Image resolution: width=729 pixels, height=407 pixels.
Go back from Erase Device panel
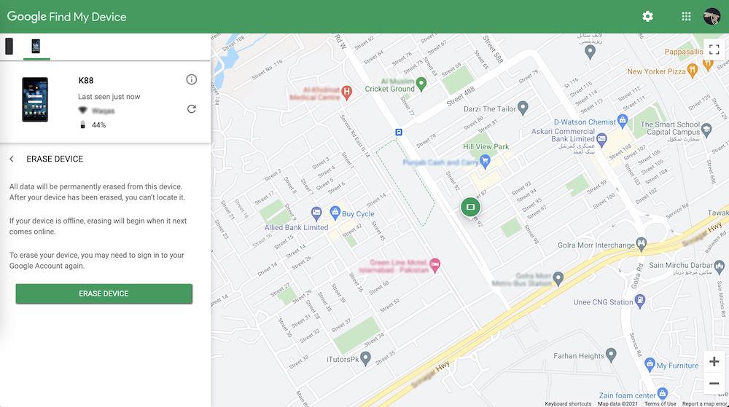(12, 159)
